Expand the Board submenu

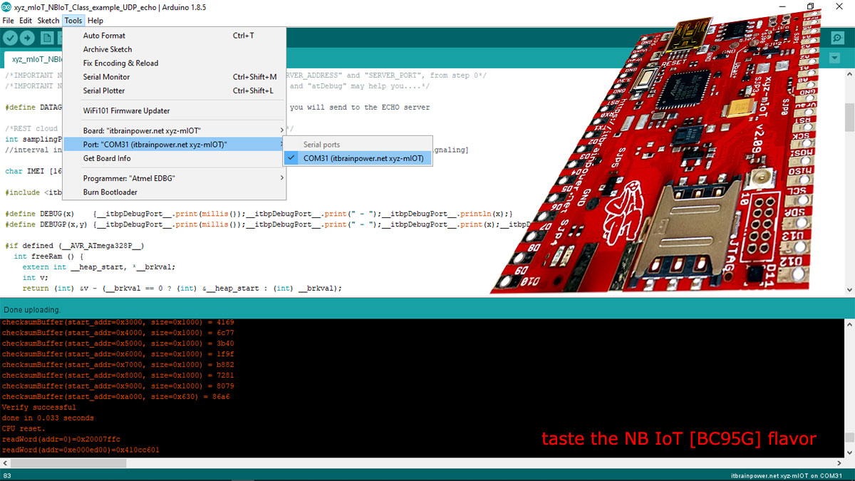(x=141, y=131)
